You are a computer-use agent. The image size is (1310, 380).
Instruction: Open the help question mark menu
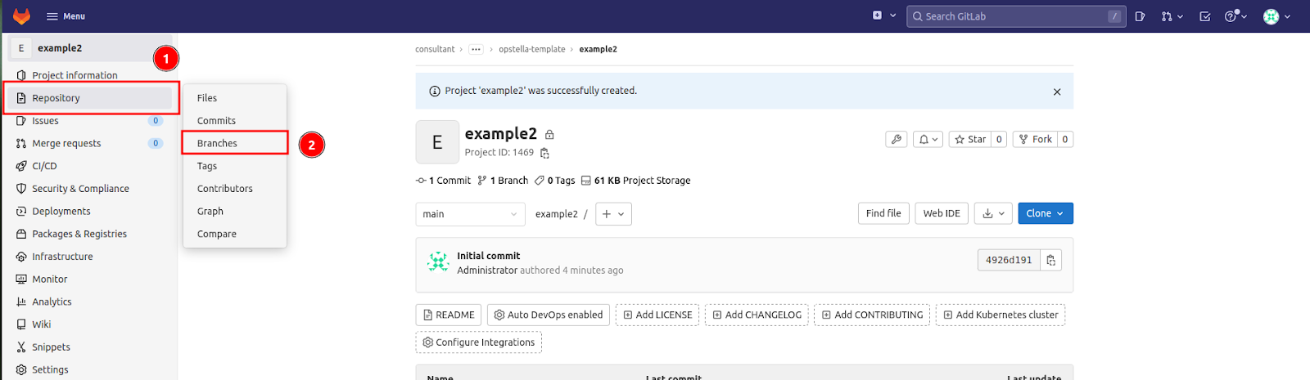pyautogui.click(x=1235, y=16)
